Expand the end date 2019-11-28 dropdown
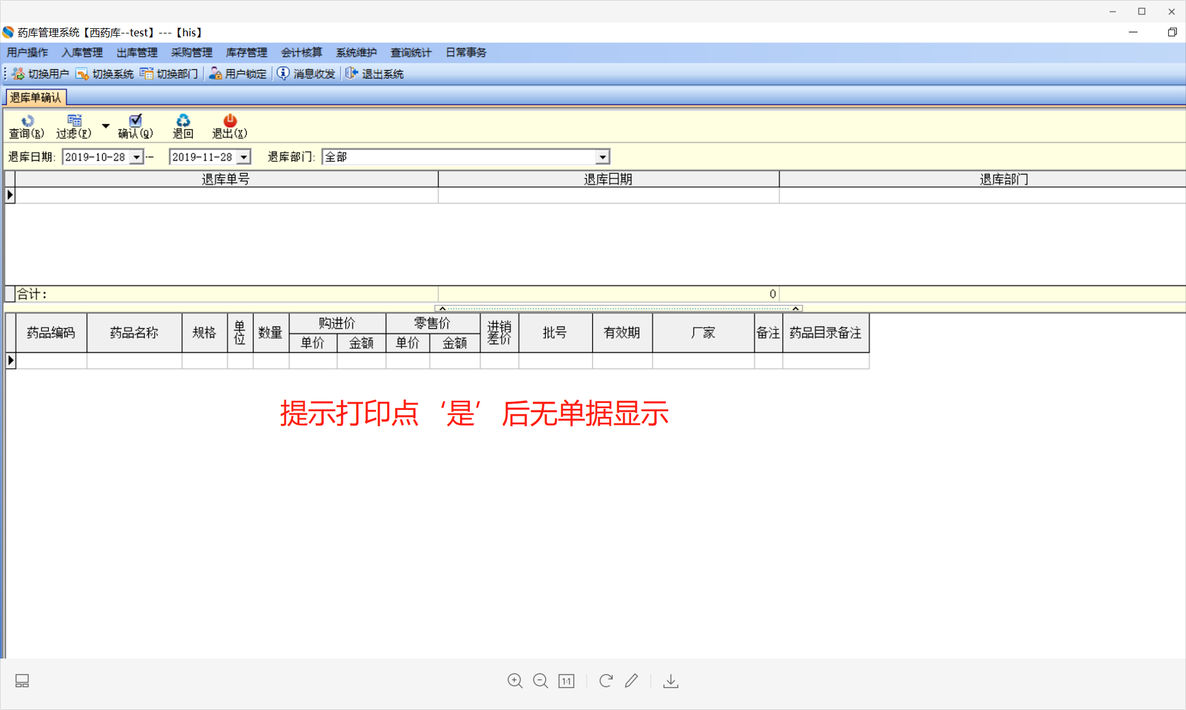1186x710 pixels. [244, 157]
